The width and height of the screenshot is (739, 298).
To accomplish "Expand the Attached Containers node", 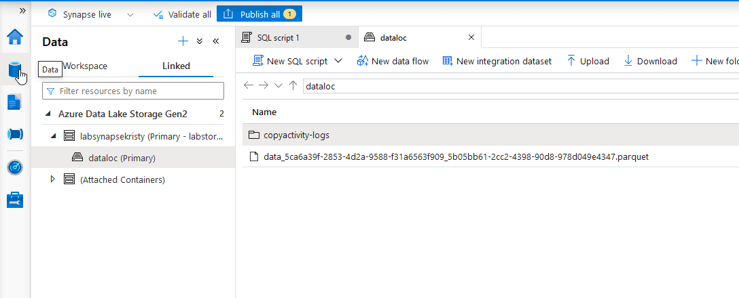I will [x=53, y=179].
